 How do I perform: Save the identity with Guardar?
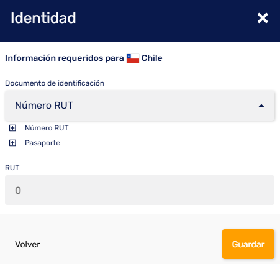pyautogui.click(x=248, y=244)
